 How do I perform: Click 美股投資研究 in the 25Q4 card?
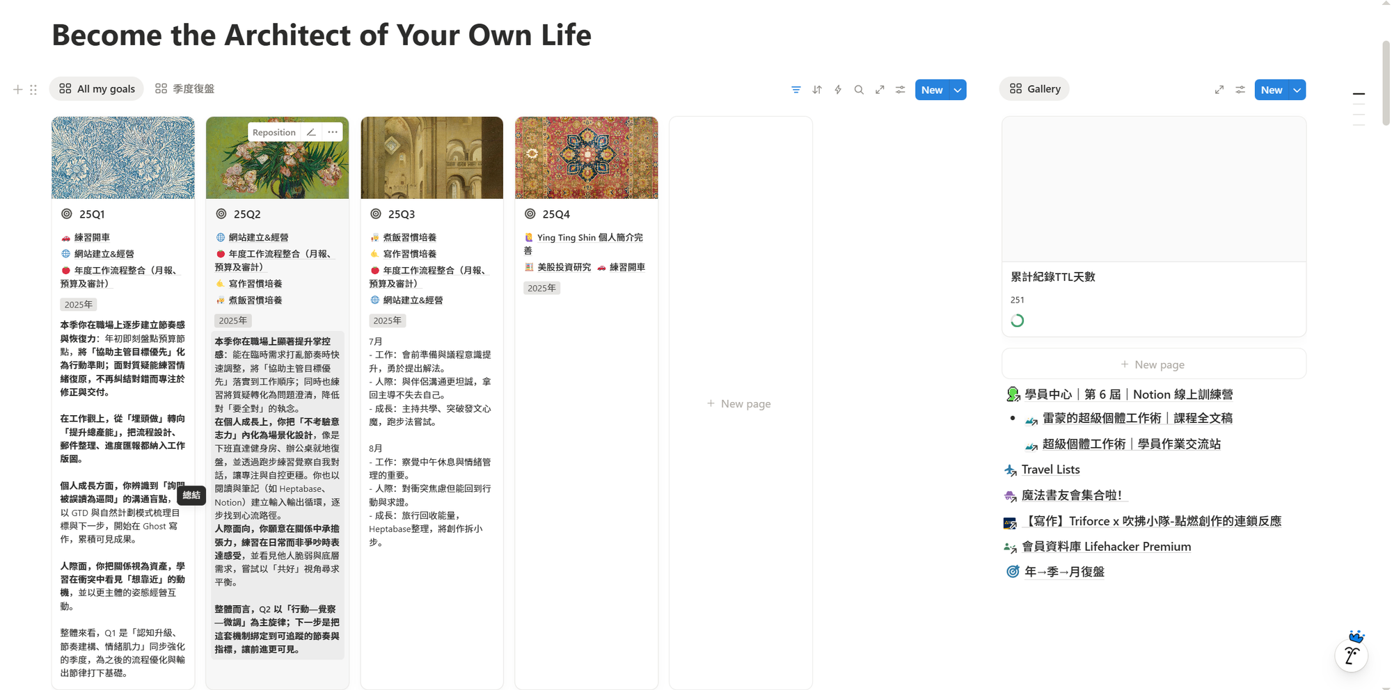point(557,267)
